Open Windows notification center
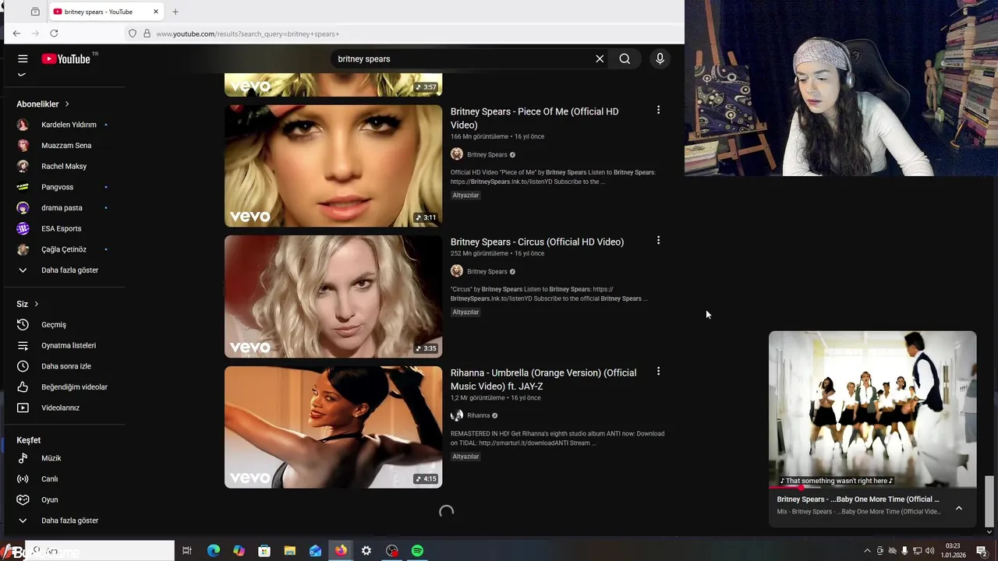 (x=982, y=551)
